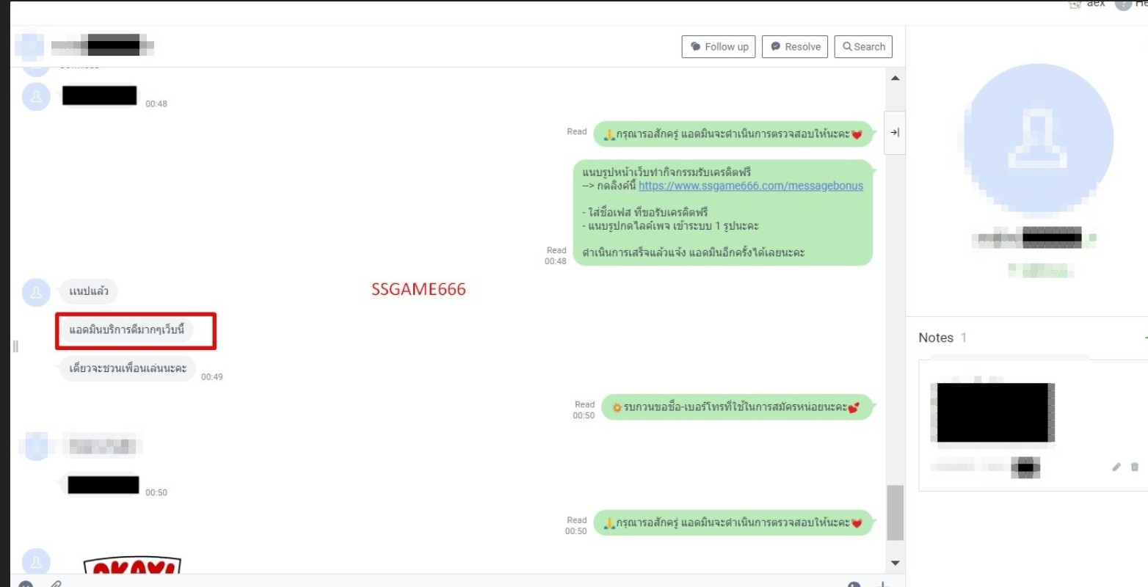Edit the note with pencil icon

point(1116,467)
